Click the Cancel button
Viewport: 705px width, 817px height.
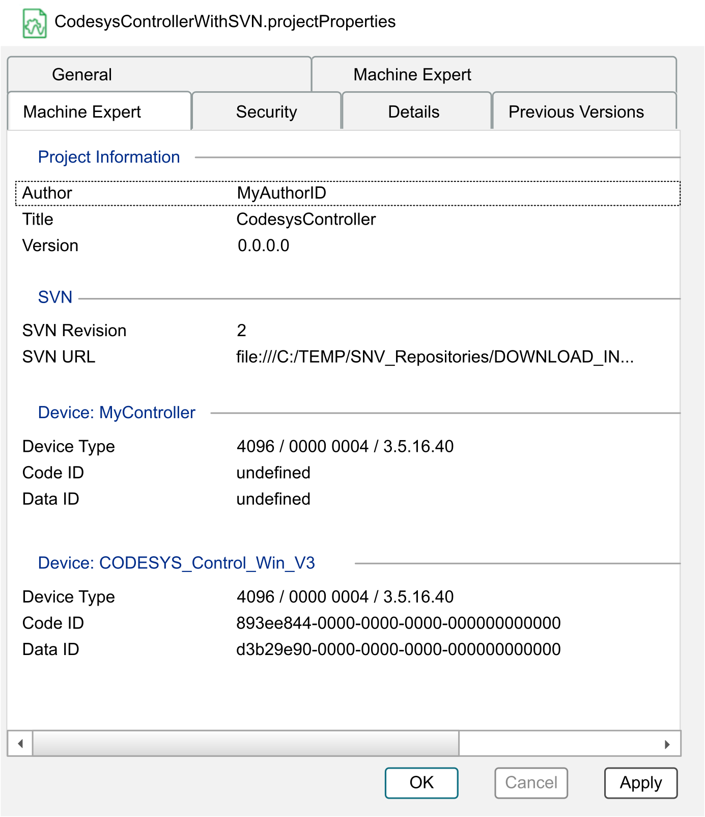[531, 783]
